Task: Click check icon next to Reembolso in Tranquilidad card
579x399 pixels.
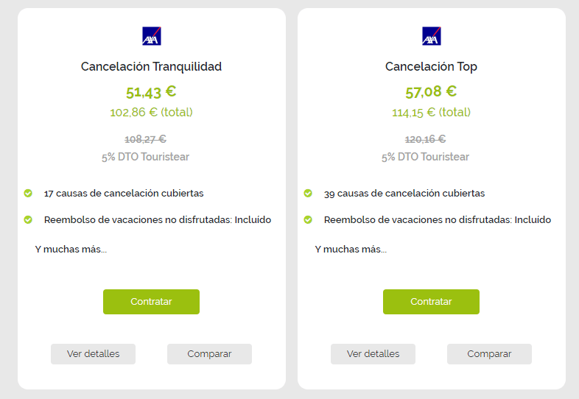Action: [x=28, y=219]
